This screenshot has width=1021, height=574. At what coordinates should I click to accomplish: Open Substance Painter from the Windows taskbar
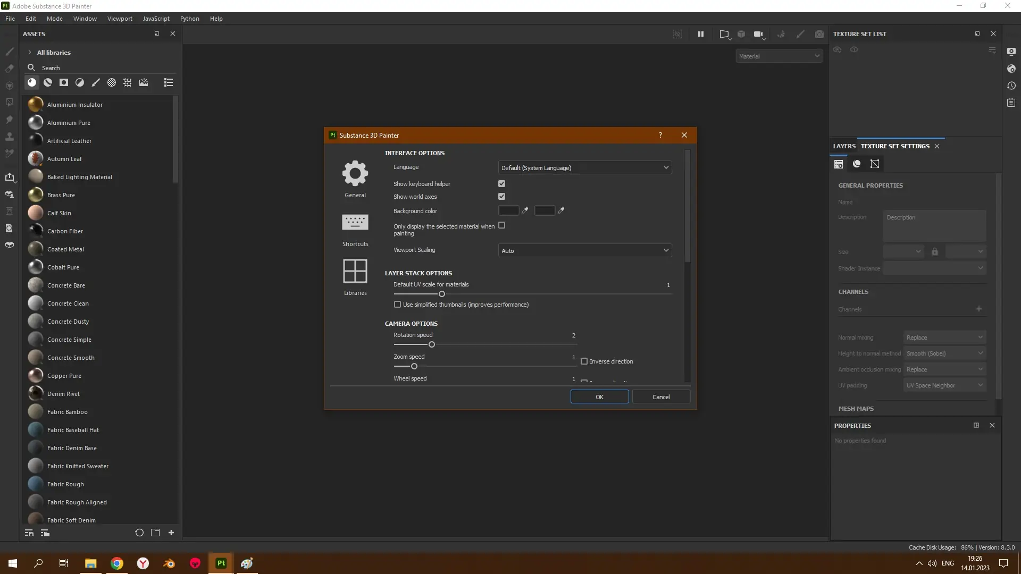click(x=221, y=563)
